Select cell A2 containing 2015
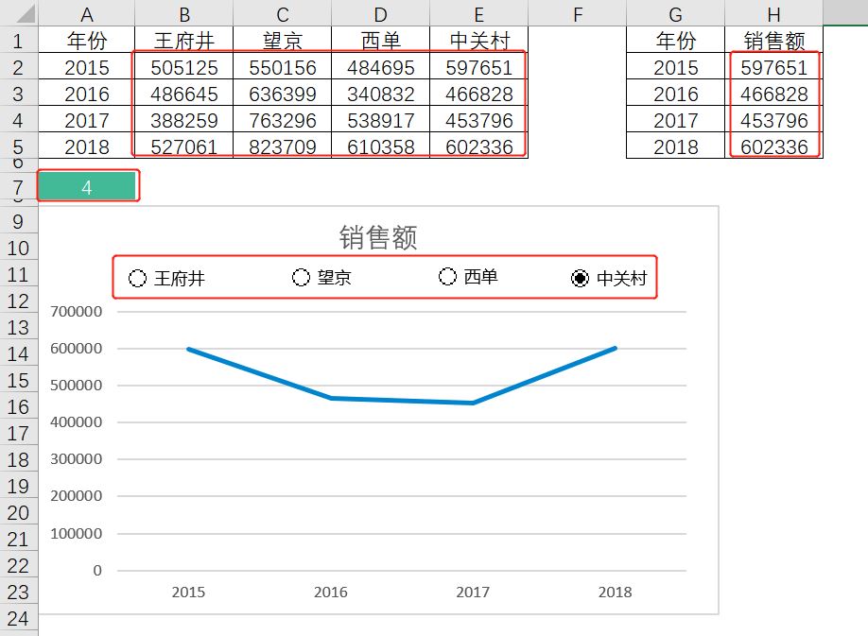This screenshot has height=636, width=868. pos(87,67)
